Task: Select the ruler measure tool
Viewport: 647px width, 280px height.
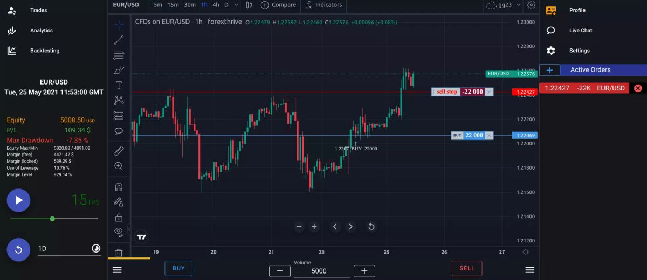Action: [119, 151]
